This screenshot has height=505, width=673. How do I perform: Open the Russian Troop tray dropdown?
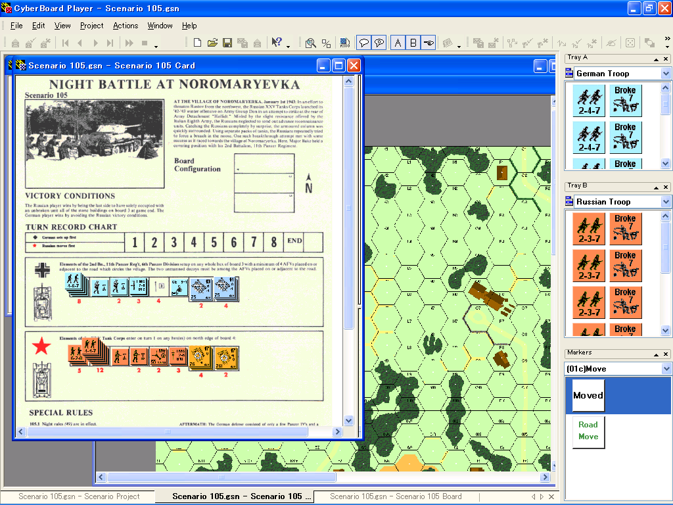[666, 201]
